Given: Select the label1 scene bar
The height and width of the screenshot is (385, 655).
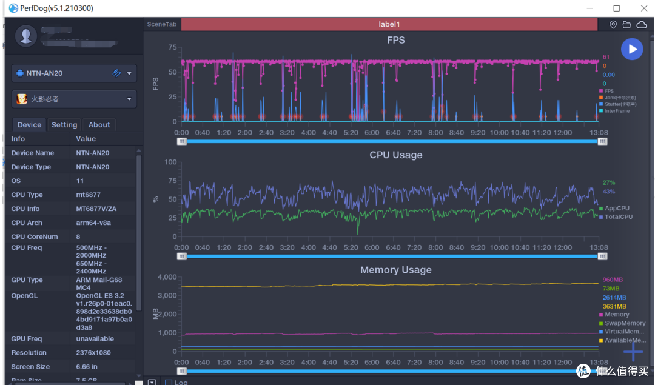Looking at the screenshot, I should 389,24.
